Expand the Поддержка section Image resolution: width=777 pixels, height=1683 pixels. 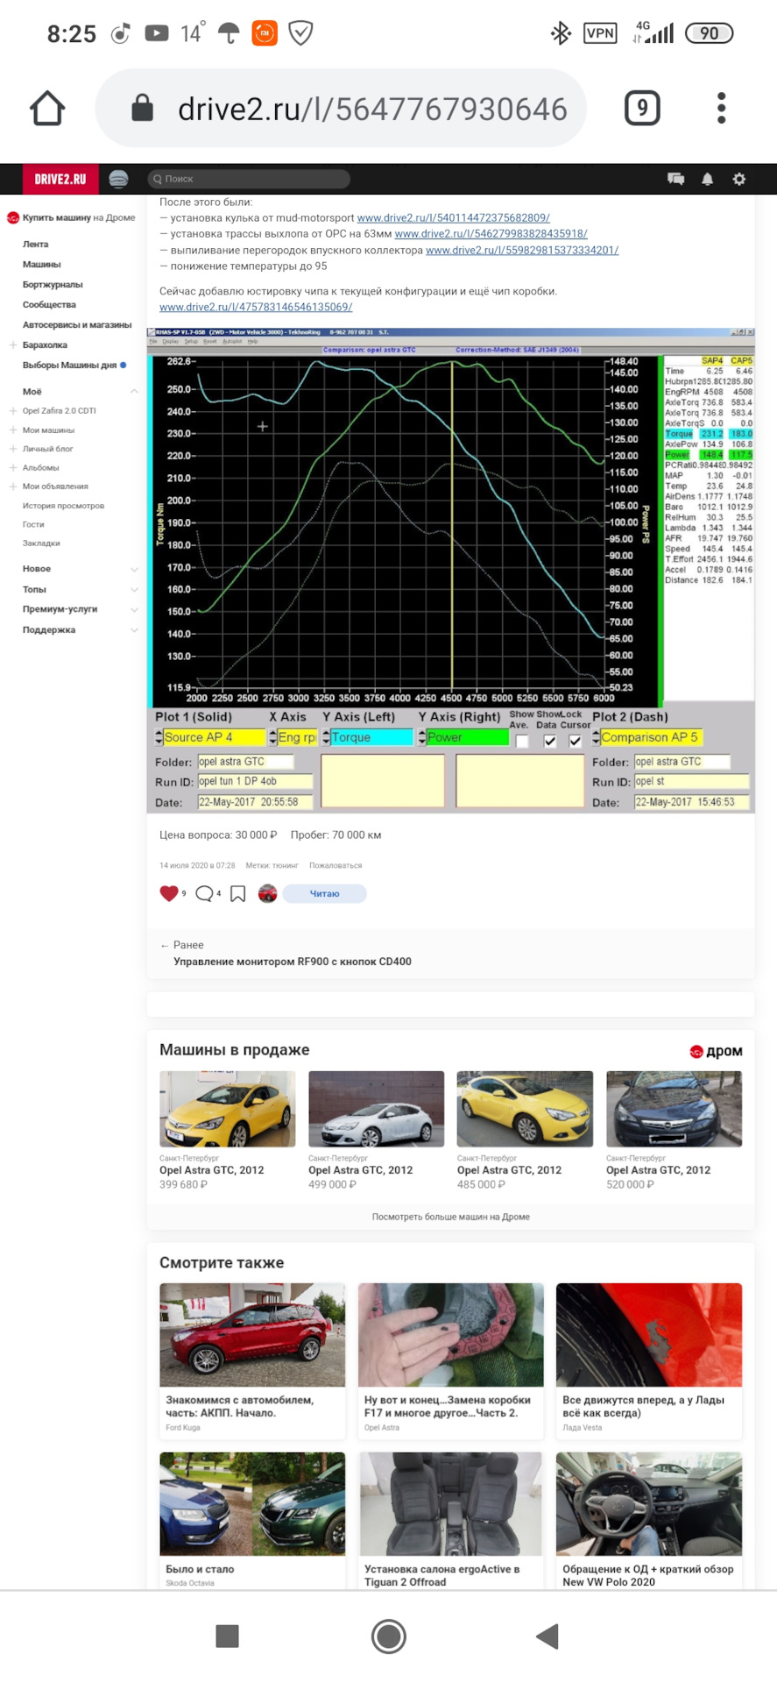134,630
